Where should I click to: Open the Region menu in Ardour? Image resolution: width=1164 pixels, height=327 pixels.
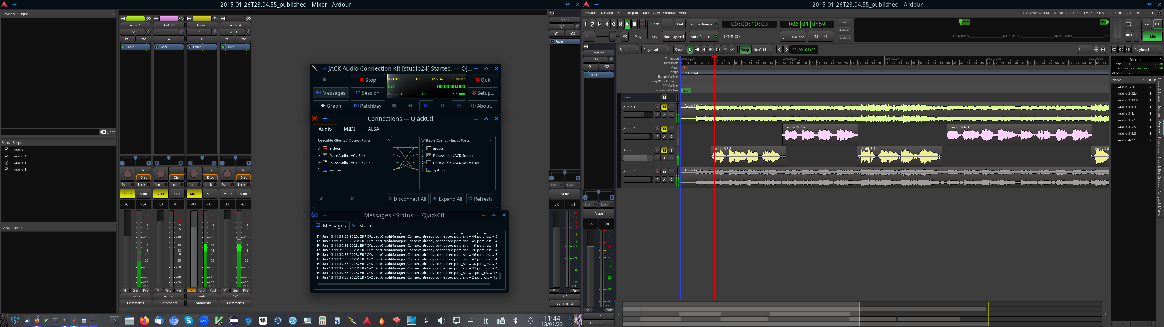[632, 13]
